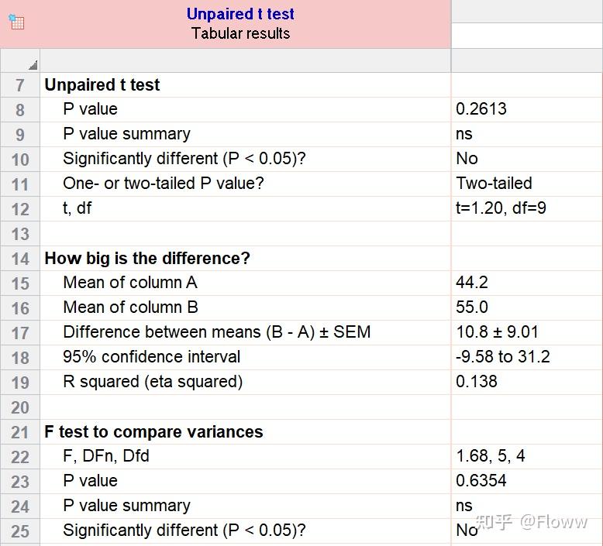Select the 'Two-tailed' result cell

494,184
